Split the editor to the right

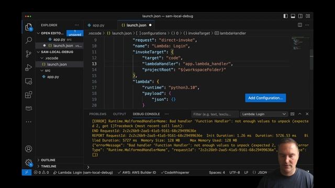[300, 25]
